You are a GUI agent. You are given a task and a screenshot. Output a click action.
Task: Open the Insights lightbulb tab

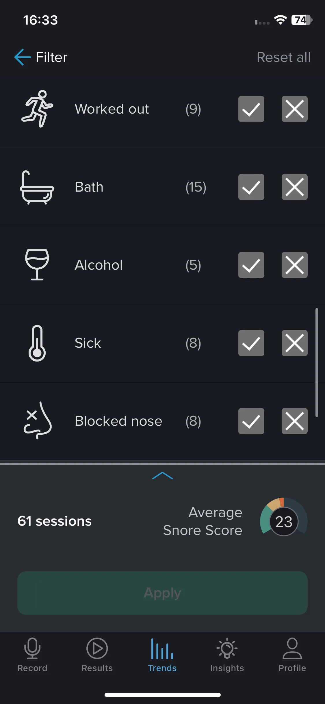click(x=227, y=655)
